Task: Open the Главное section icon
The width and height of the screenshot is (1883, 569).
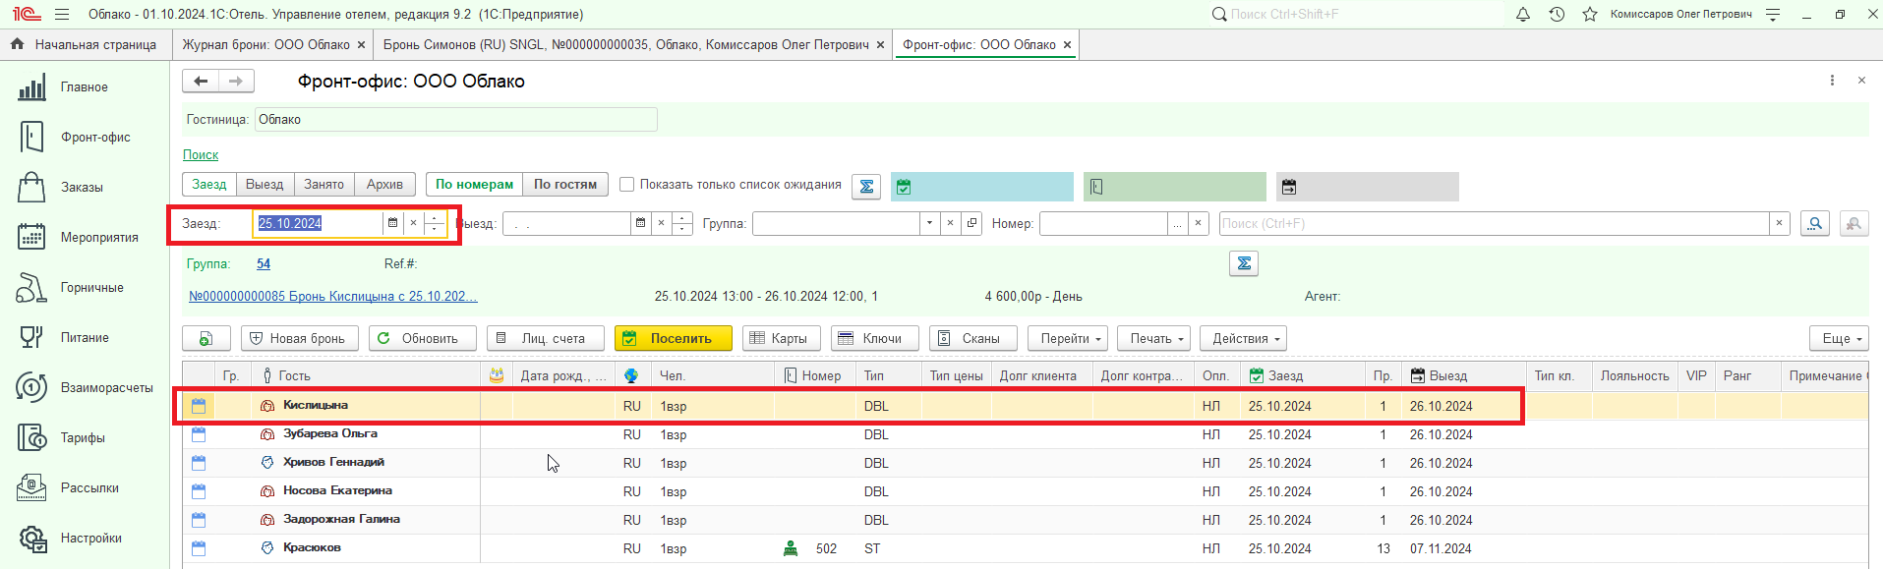Action: point(31,87)
